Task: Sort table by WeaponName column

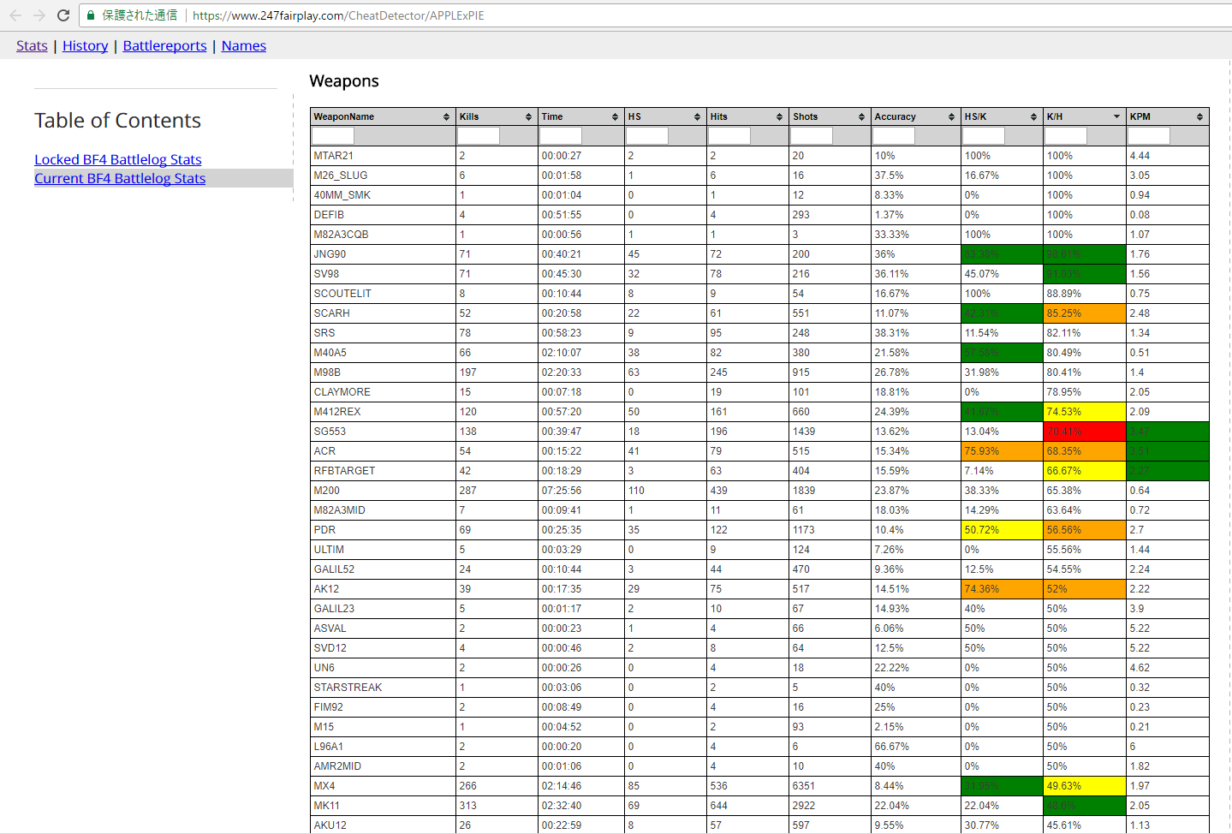Action: click(x=382, y=116)
